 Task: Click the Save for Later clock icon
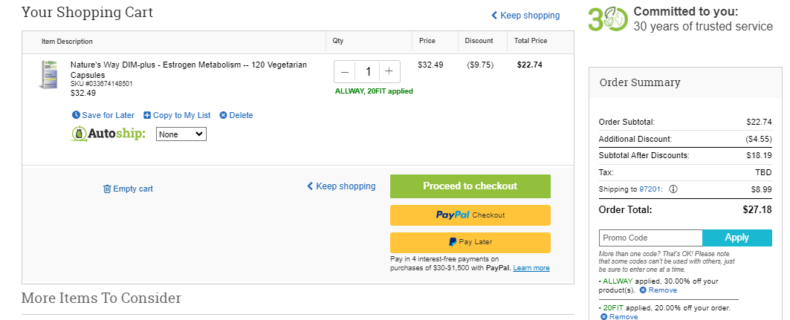[x=76, y=115]
